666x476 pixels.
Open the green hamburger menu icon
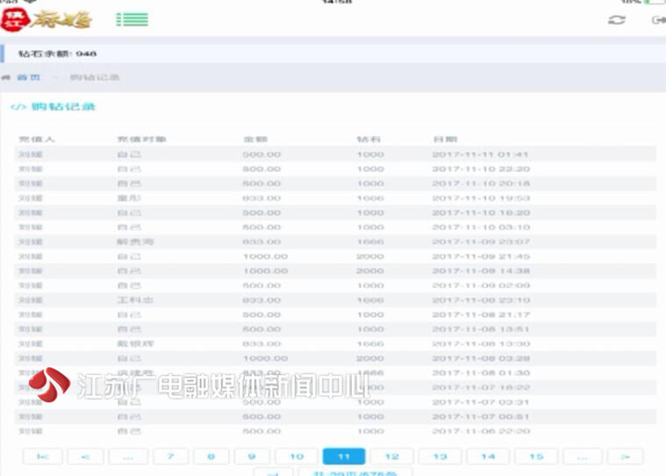point(132,19)
